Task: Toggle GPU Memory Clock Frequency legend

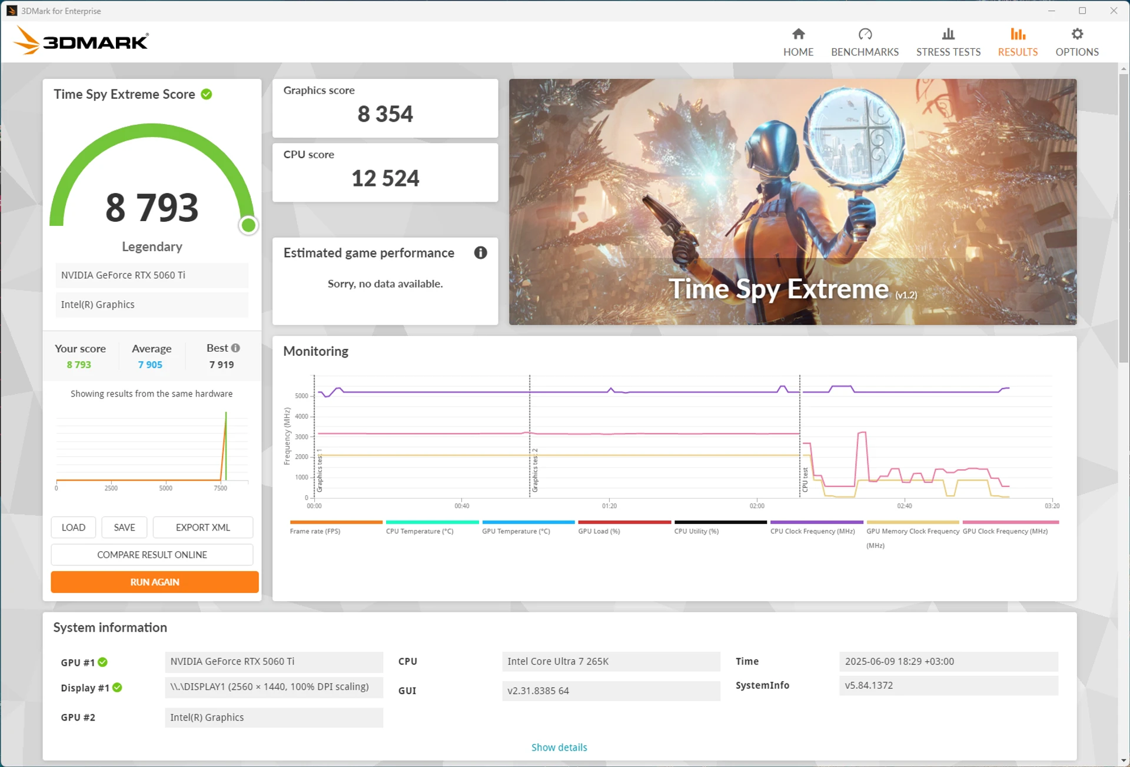Action: point(913,534)
